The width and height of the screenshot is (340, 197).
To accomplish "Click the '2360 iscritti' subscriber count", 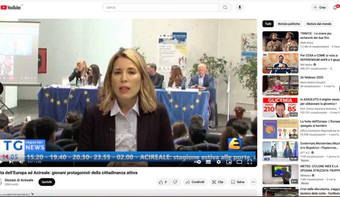I will click(x=12, y=184).
